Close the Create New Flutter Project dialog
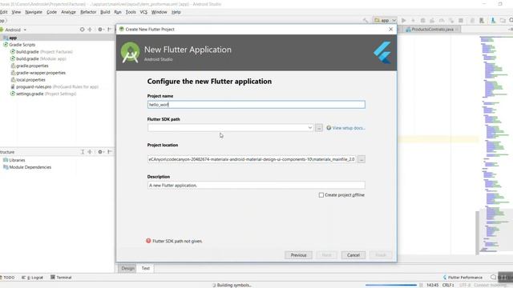This screenshot has width=513, height=288. tap(390, 29)
